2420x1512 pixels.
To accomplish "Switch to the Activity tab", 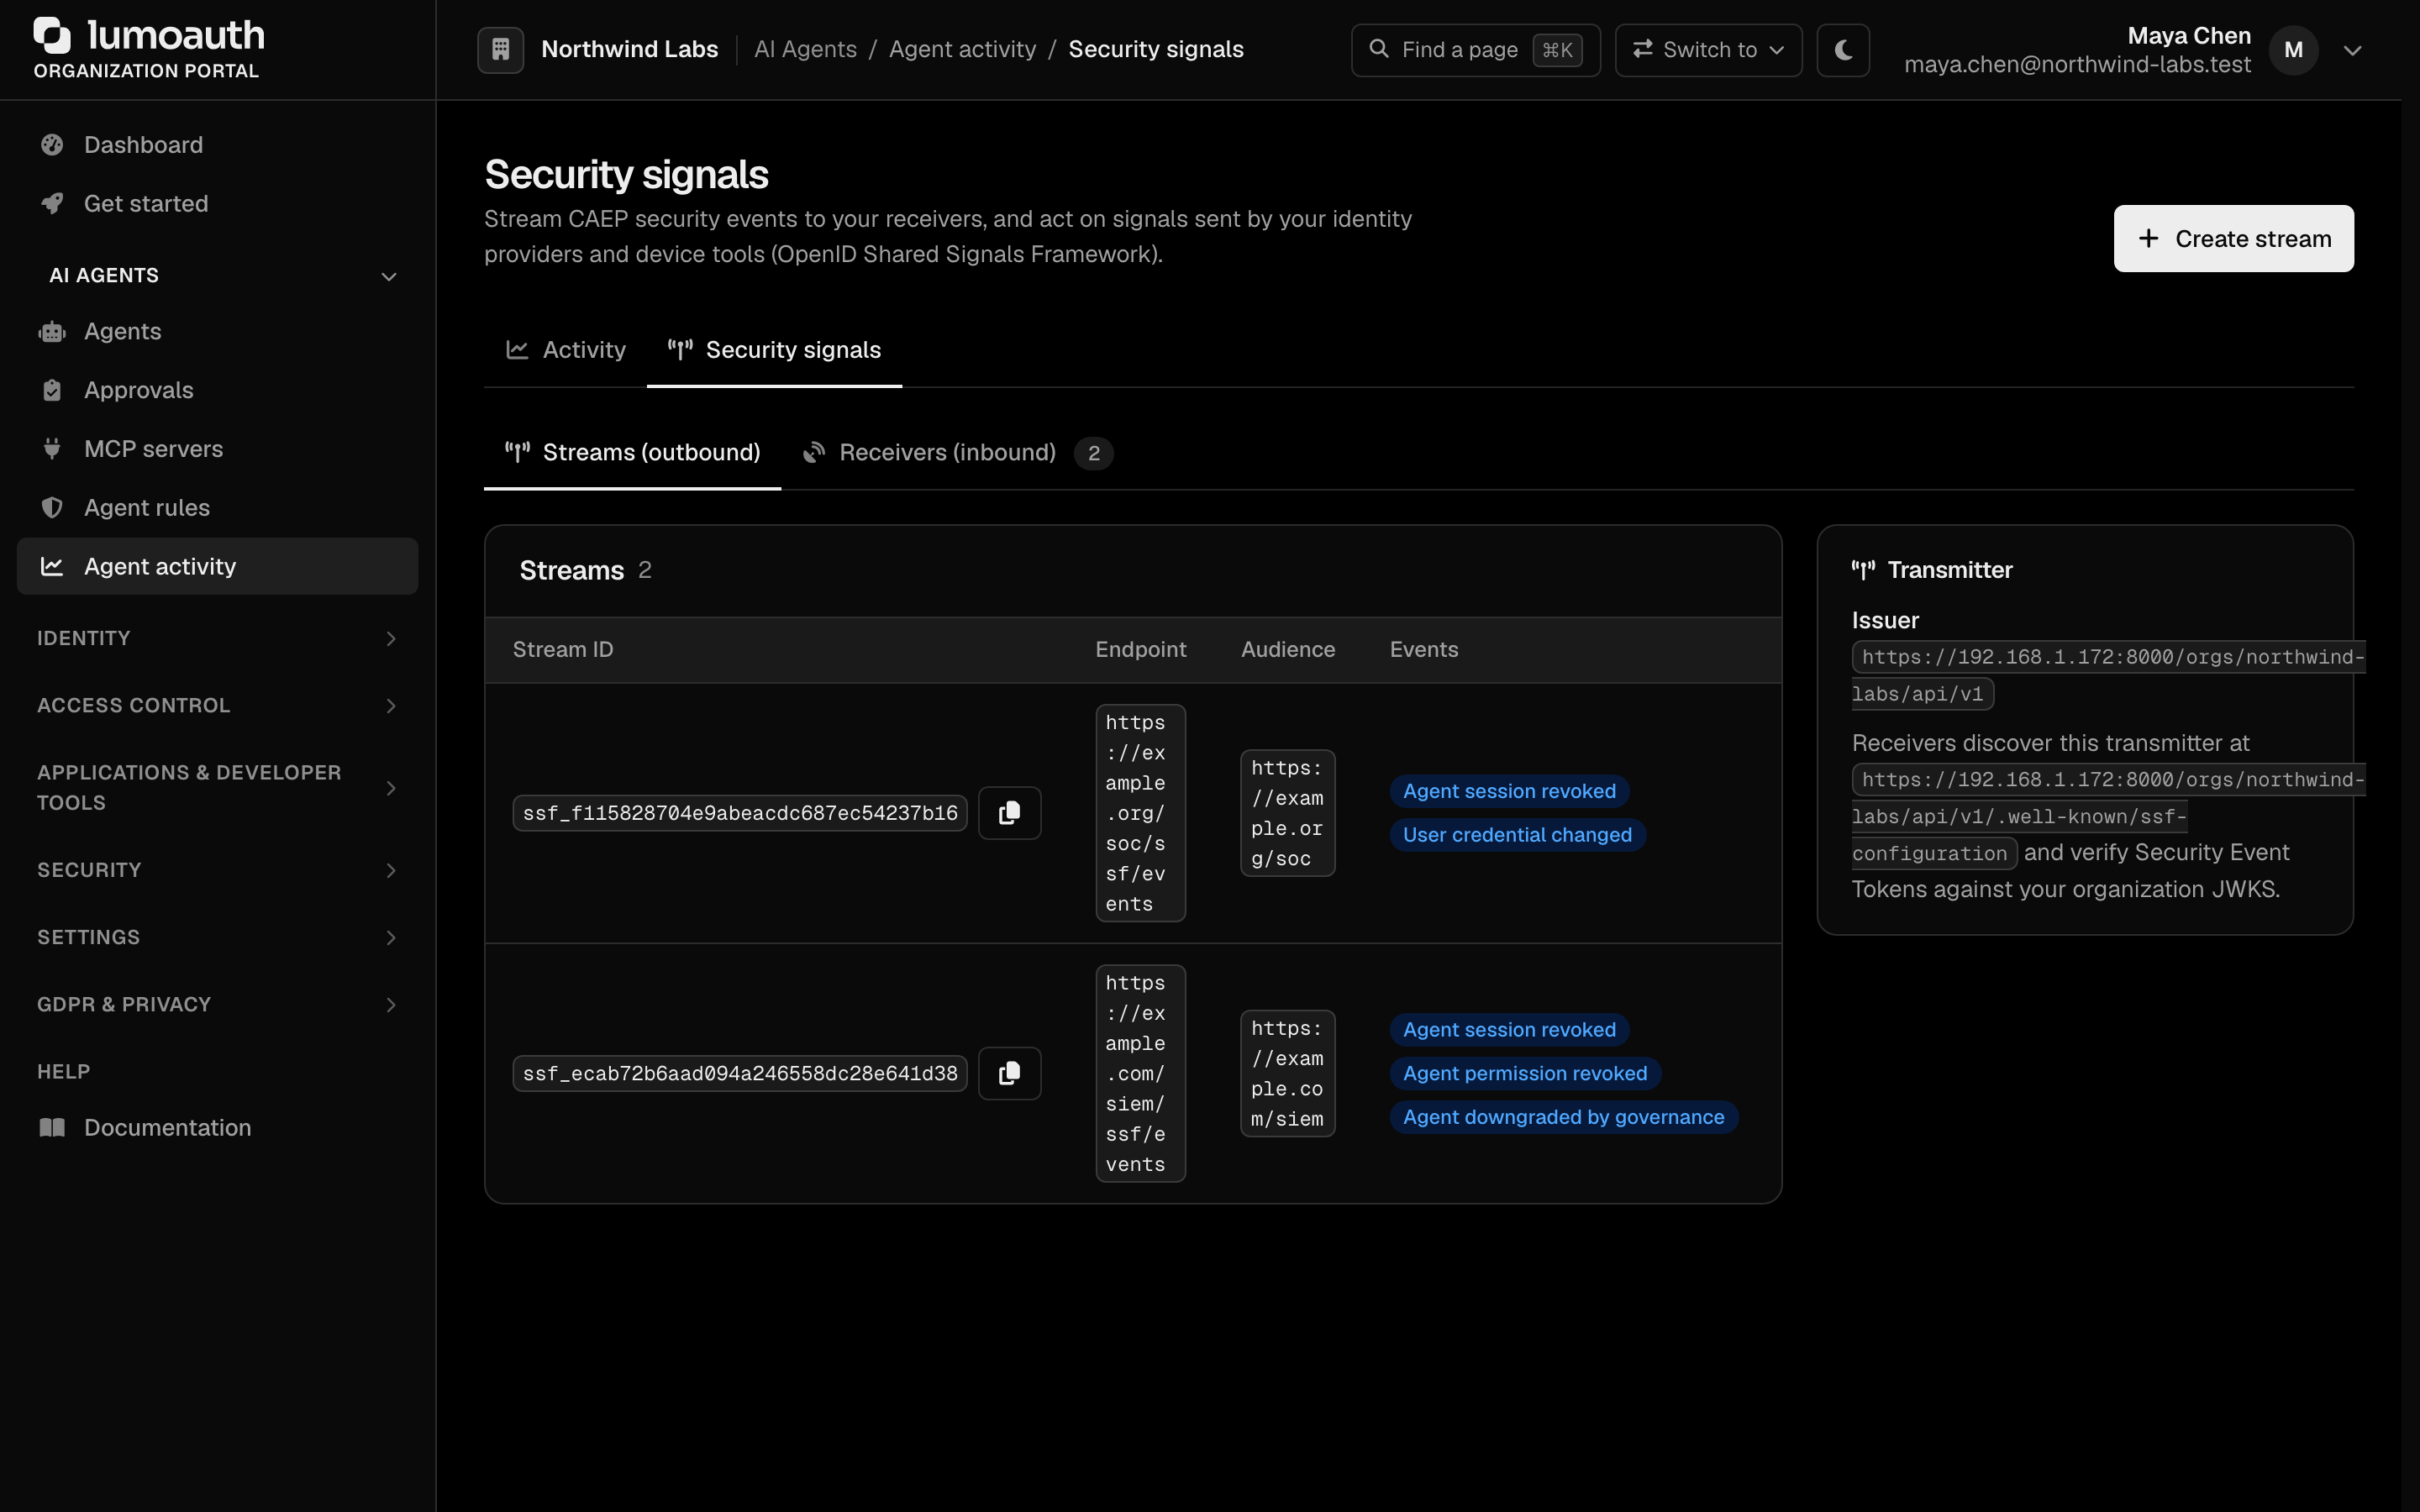I will 566,350.
